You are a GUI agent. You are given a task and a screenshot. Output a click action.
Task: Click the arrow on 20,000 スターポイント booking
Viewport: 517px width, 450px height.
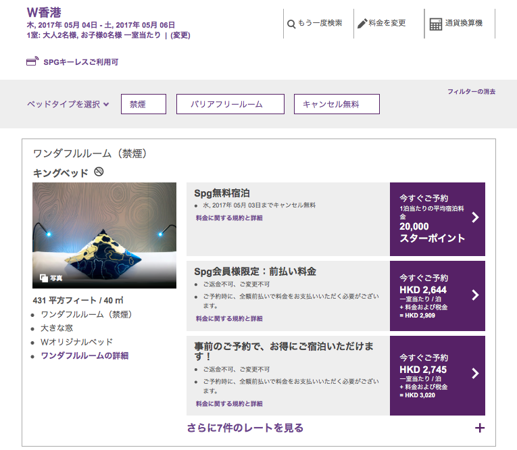[475, 218]
